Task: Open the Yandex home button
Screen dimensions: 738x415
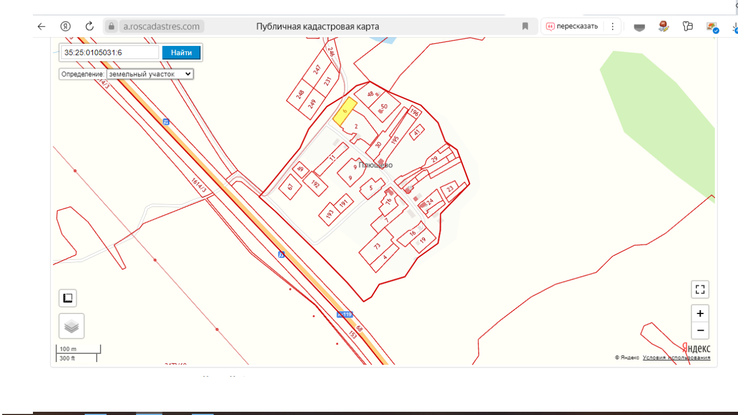Action: (x=65, y=26)
